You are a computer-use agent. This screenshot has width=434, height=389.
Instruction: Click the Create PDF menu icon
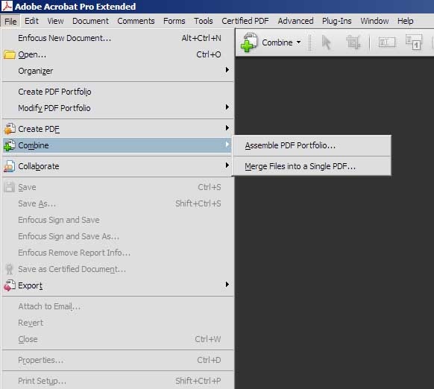10,129
